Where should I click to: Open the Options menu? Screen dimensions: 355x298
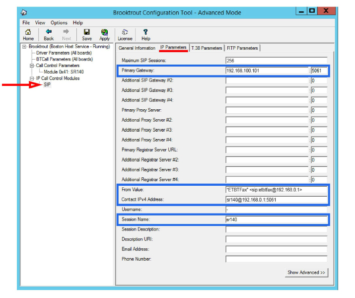pos(59,23)
